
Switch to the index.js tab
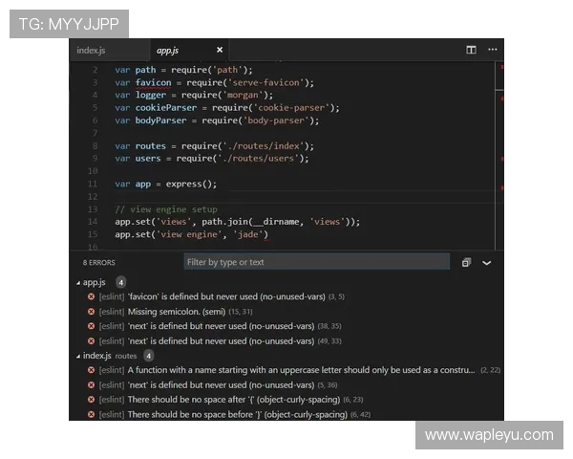point(91,50)
